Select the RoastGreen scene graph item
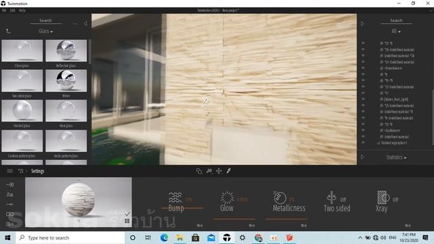The height and width of the screenshot is (244, 434). (393, 68)
